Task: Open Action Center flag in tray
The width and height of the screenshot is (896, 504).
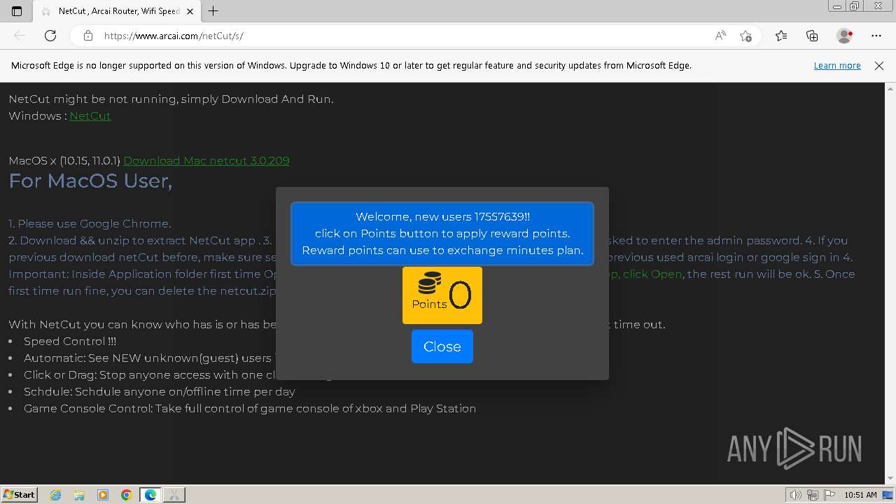Action: (828, 495)
